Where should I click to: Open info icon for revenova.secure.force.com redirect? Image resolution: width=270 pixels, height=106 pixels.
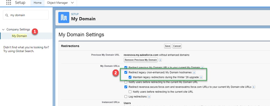pos(254,87)
